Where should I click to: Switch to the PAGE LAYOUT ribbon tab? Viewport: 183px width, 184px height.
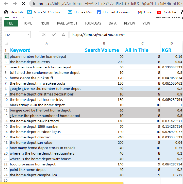[x=67, y=23]
